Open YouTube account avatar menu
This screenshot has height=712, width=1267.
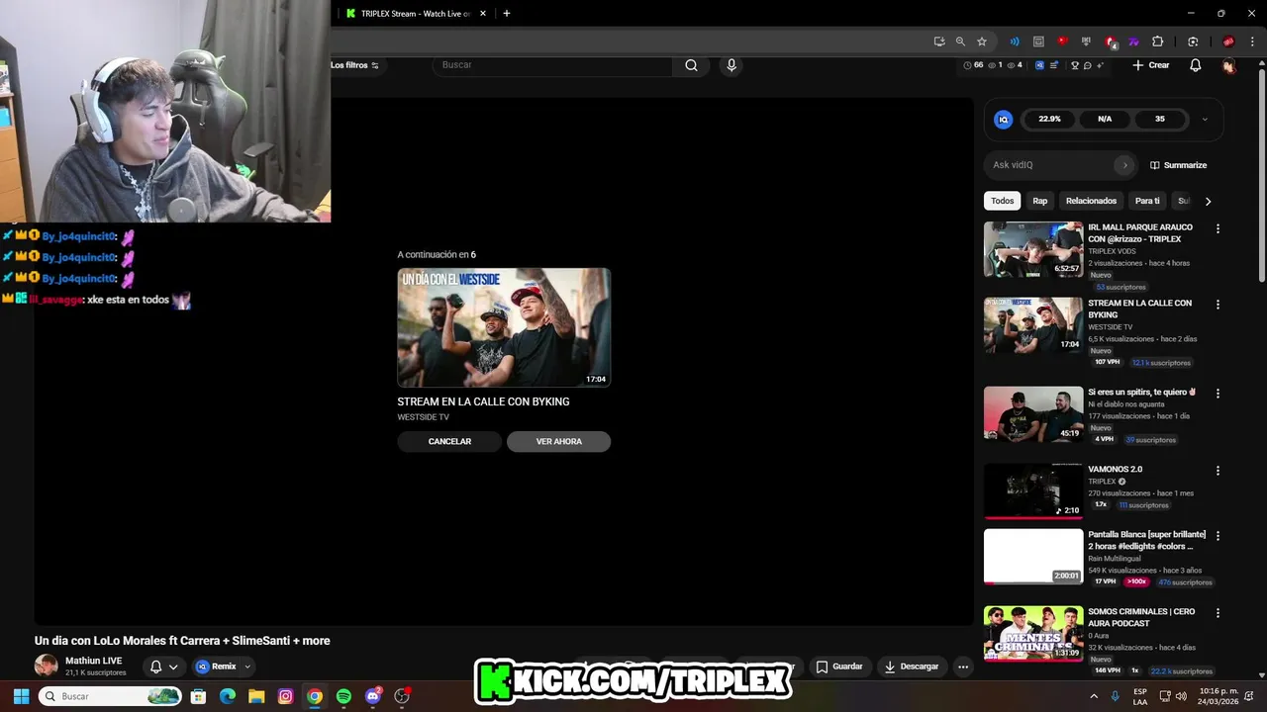[x=1228, y=66]
